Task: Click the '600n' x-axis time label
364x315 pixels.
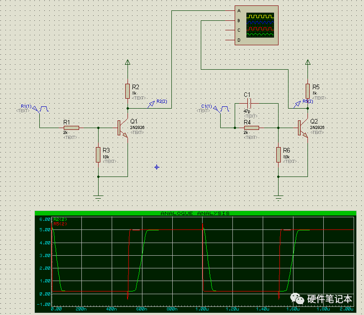Action: pos(142,309)
